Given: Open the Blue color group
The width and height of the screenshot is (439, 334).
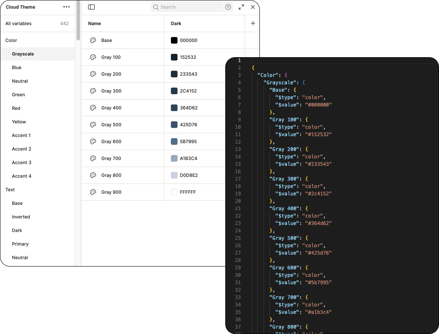Looking at the screenshot, I should coord(16,67).
